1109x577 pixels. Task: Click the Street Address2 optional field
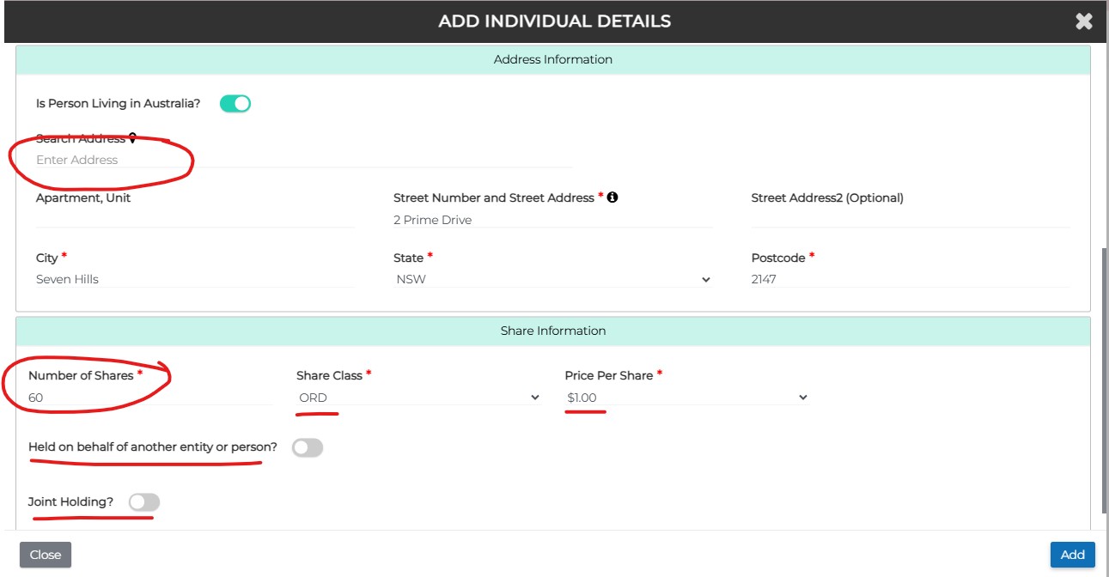click(x=910, y=220)
